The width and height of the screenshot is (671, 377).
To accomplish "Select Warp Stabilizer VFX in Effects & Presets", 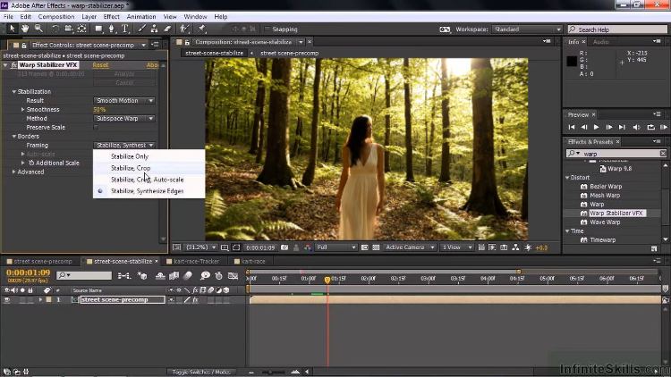I will pyautogui.click(x=616, y=214).
